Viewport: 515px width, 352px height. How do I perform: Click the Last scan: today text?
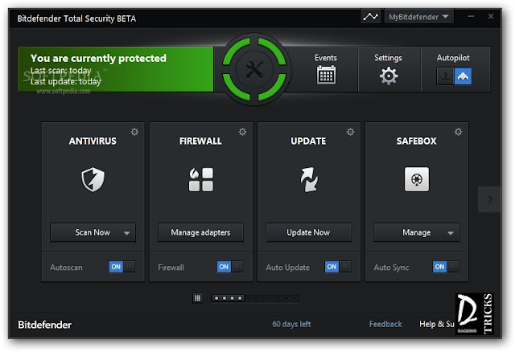pos(61,71)
